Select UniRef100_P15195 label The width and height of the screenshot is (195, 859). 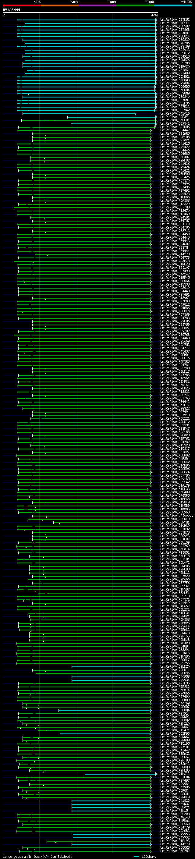tap(175, 743)
